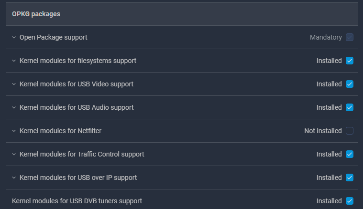Select Kernel modules for USB DVB tuners label
363x209 pixels.
(x=77, y=201)
